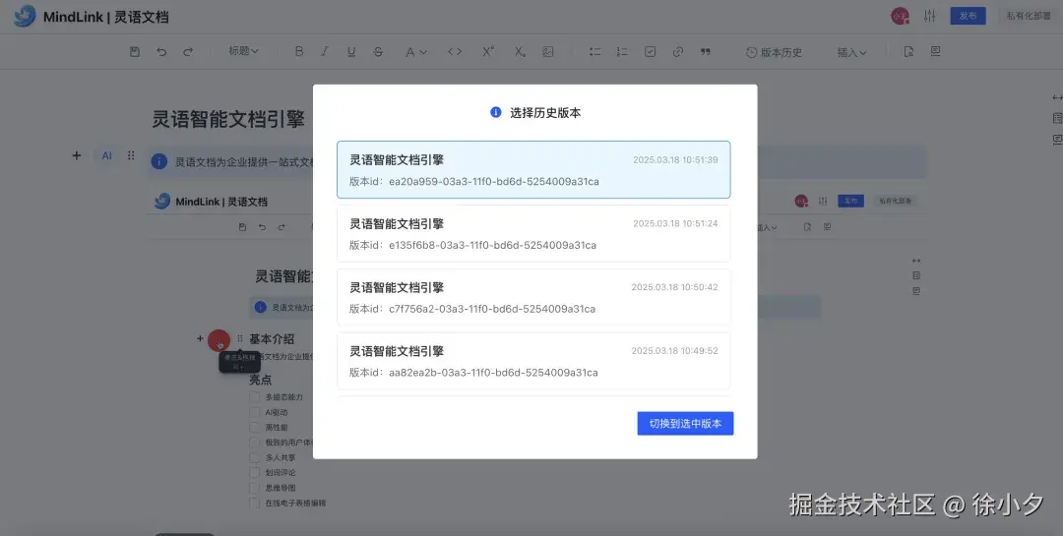
Task: Check the 高性能 checkbox in embedded image
Action: click(x=255, y=428)
